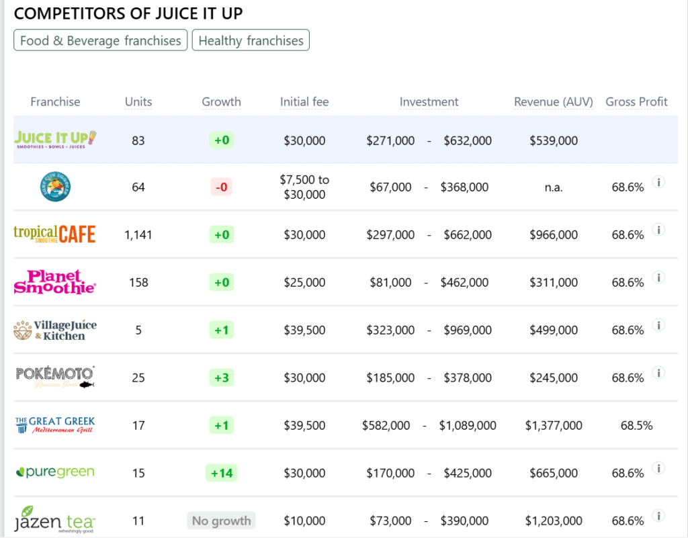Select the +14 growth badge for puregreen
Image resolution: width=688 pixels, height=538 pixels.
click(x=222, y=473)
